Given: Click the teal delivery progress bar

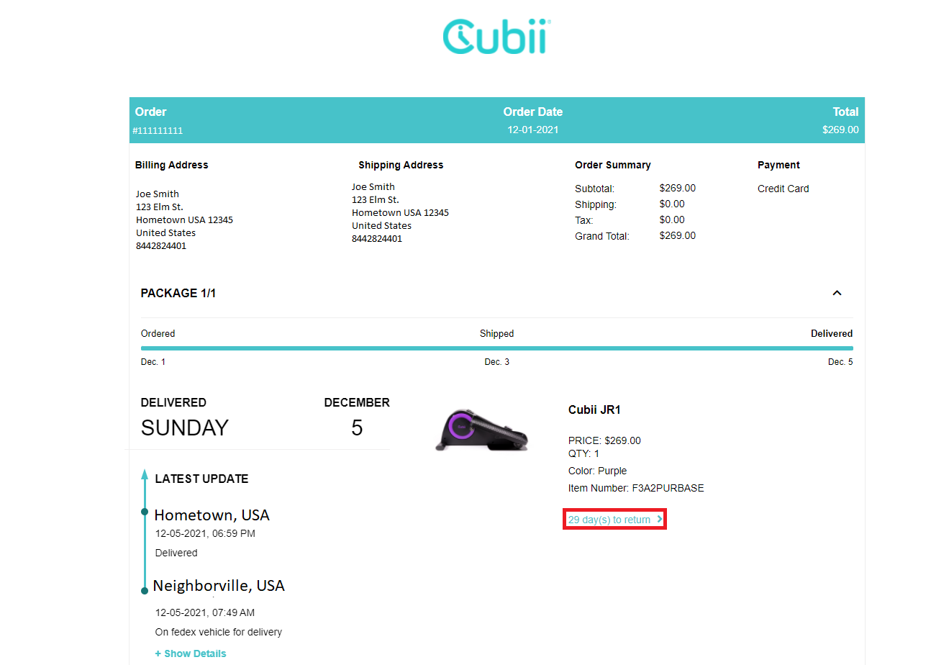Looking at the screenshot, I should pos(496,348).
